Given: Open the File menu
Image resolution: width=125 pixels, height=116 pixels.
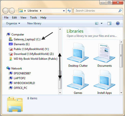Looking at the screenshot, I should coord(6,18).
